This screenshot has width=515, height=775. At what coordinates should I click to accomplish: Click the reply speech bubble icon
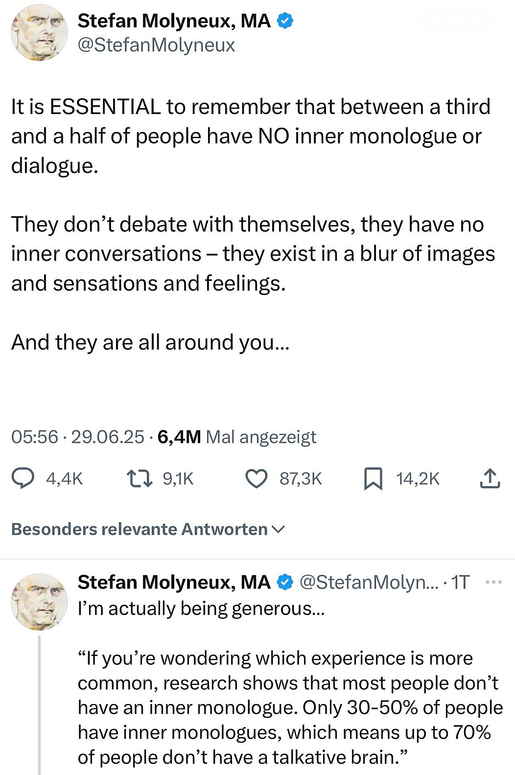23,479
